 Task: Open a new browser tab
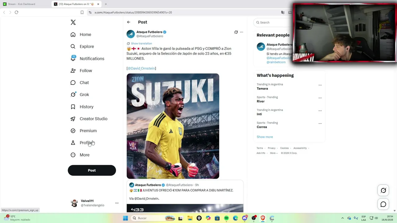tap(106, 4)
